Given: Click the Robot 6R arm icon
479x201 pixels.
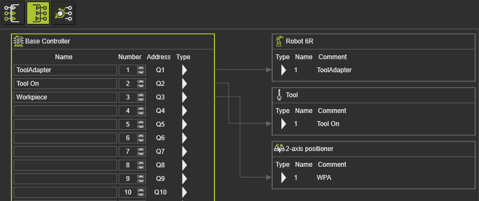Looking at the screenshot, I should point(279,41).
